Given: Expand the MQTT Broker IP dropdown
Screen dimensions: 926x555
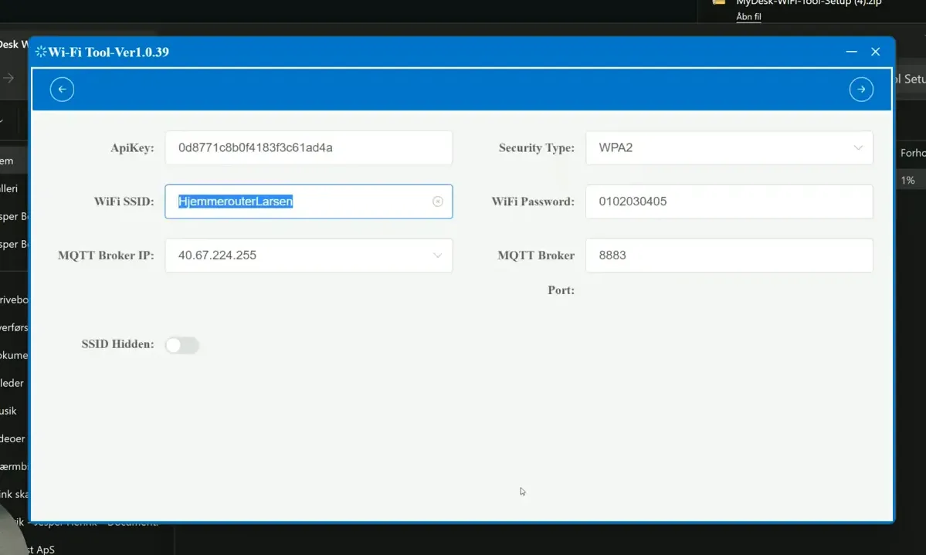Looking at the screenshot, I should click(308, 255).
